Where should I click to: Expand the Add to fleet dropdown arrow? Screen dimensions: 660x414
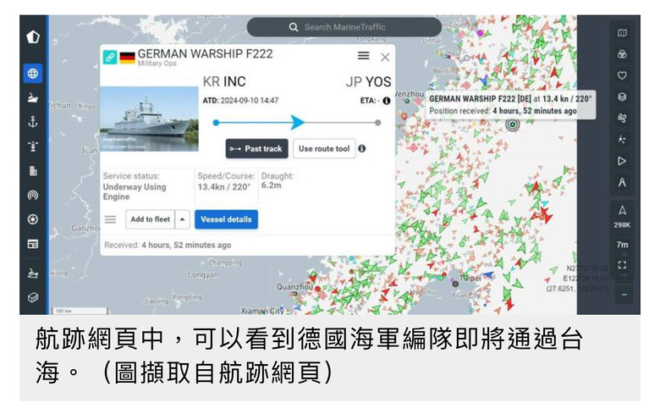(182, 219)
